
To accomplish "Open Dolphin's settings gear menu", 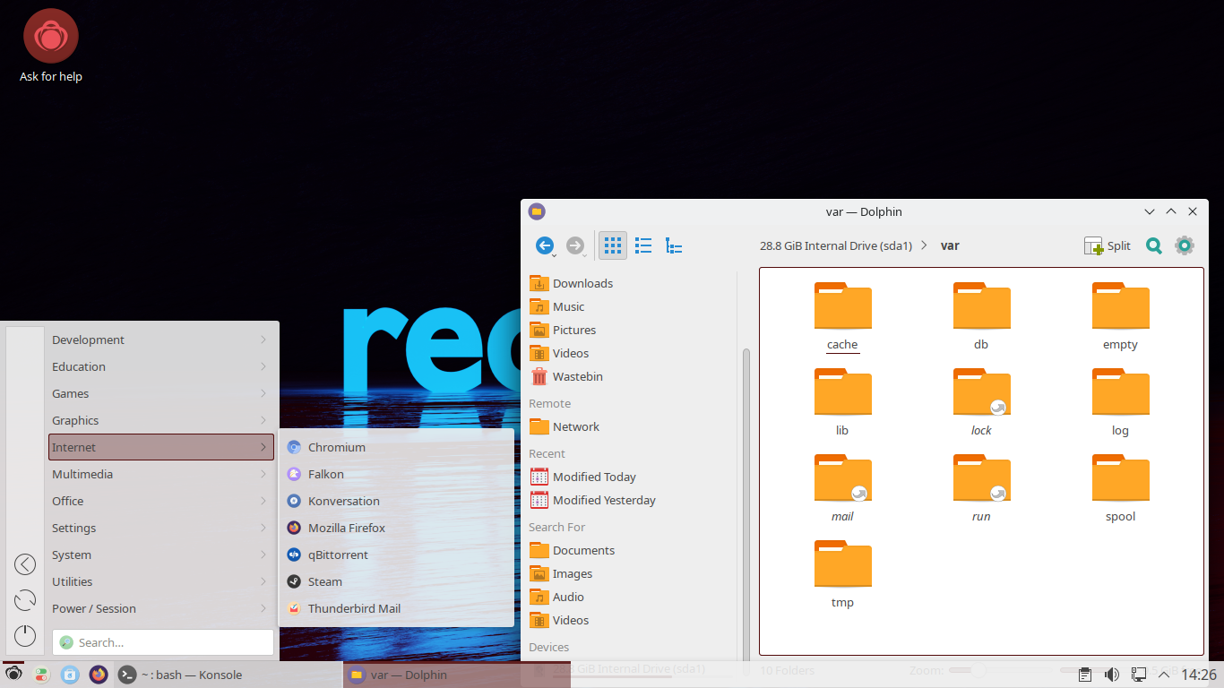I will pyautogui.click(x=1185, y=245).
